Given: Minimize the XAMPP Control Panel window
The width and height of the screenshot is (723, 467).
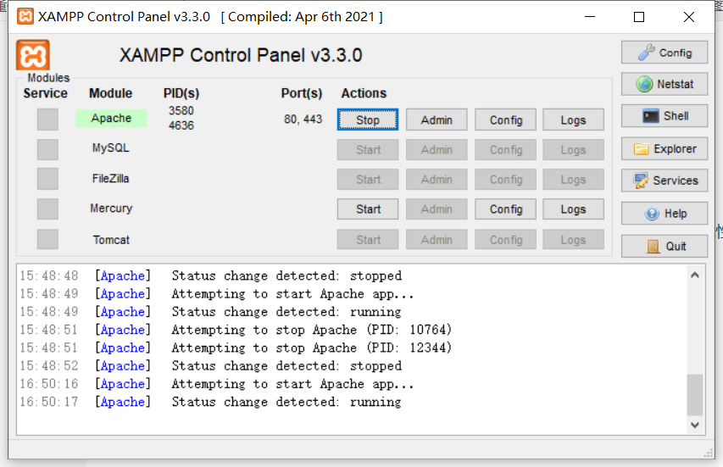Looking at the screenshot, I should click(x=590, y=17).
